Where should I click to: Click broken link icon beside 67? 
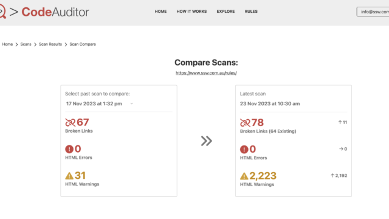[71, 122]
